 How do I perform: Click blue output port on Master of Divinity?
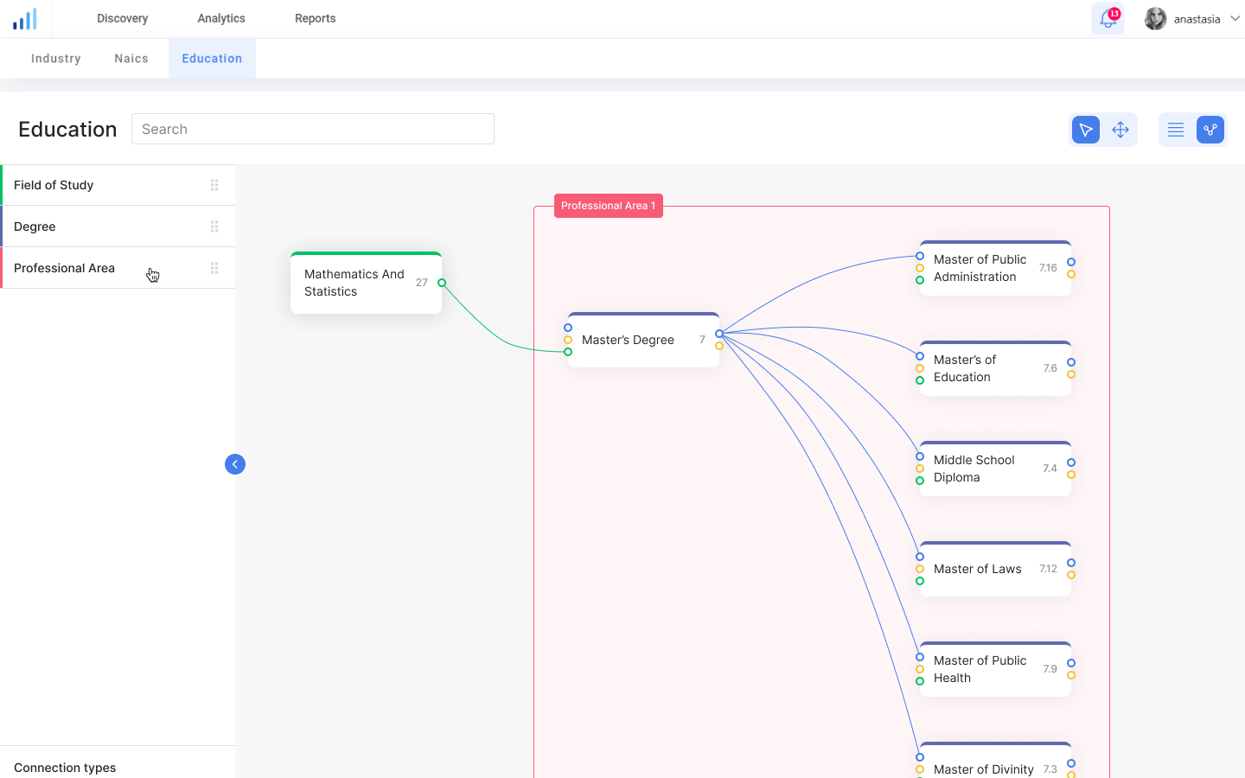pos(1071,763)
